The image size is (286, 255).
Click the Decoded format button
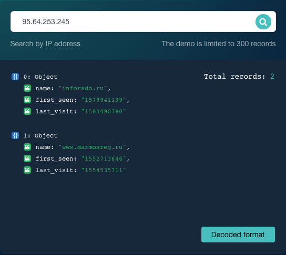tap(238, 235)
